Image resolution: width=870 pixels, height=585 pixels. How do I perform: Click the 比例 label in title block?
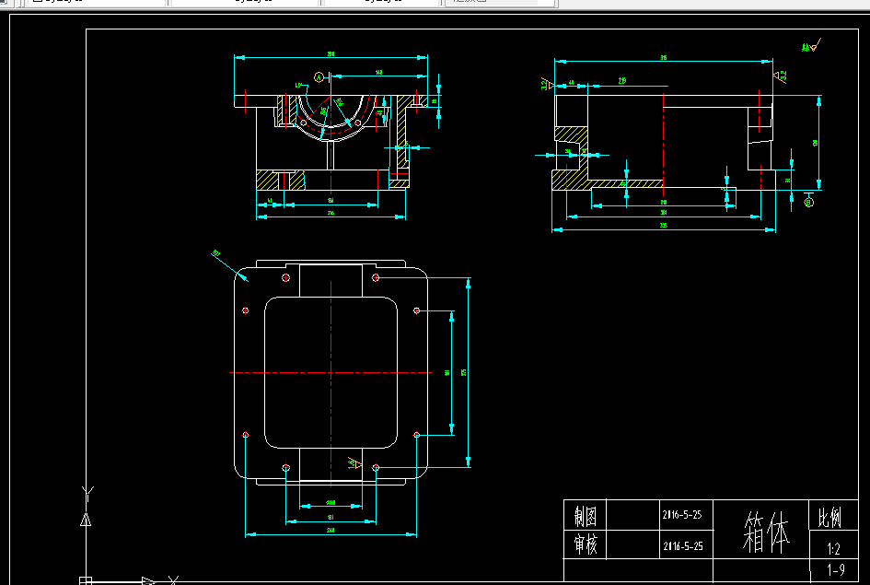(x=829, y=517)
